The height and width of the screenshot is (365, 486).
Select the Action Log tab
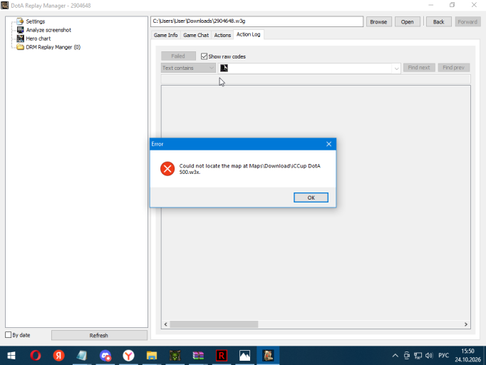(x=248, y=34)
